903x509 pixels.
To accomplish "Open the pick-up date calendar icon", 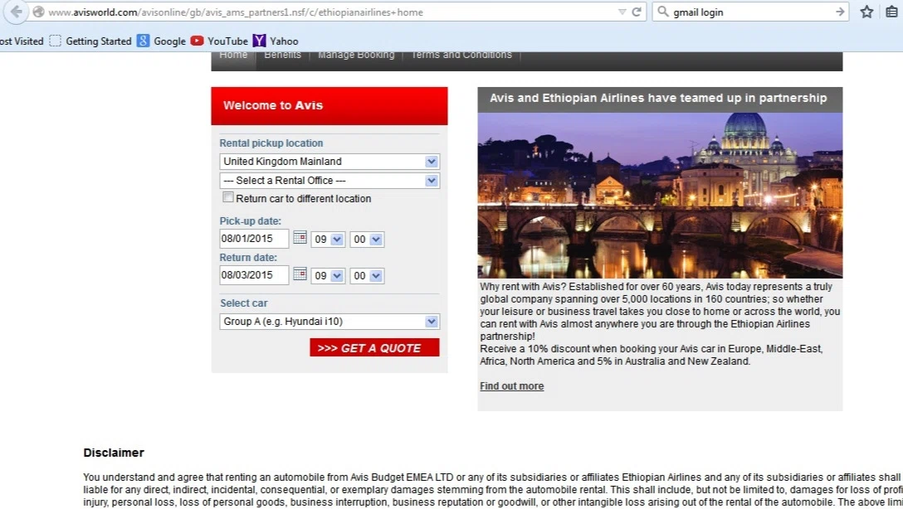I will [x=300, y=237].
